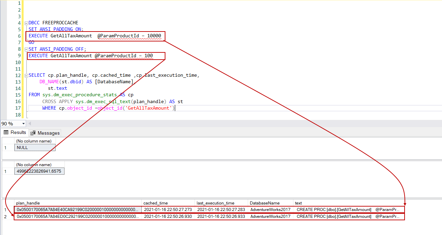Click the EXECUTE line with @ParamProductId = 100

click(x=91, y=55)
